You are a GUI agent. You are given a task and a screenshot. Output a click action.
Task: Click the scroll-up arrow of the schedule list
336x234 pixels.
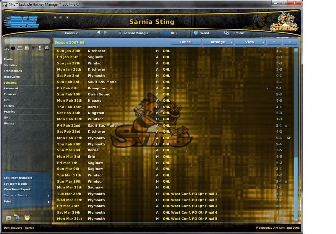[x=296, y=50]
